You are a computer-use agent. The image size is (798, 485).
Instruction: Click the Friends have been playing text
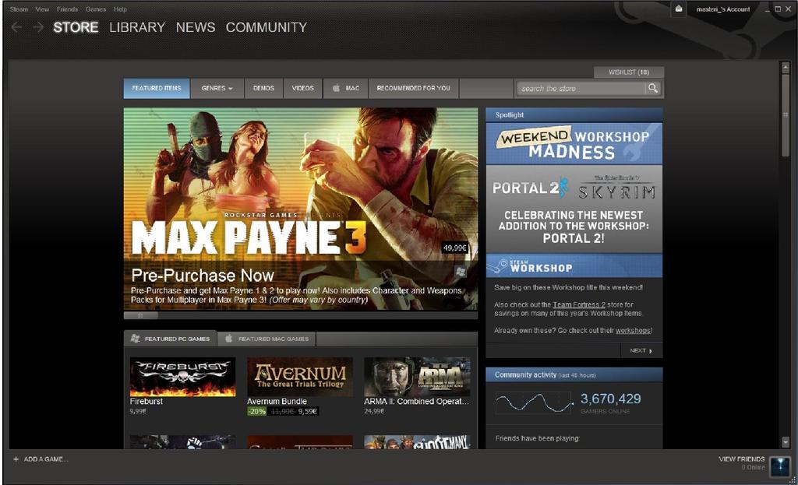[538, 438]
